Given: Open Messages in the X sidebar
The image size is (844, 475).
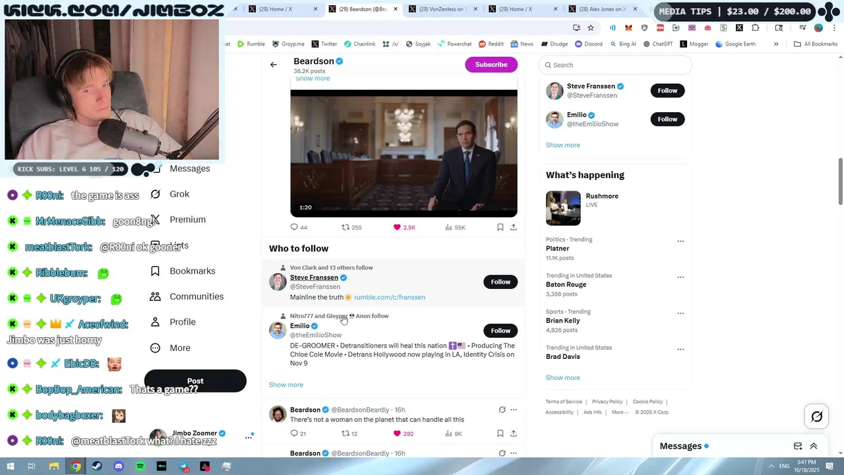Looking at the screenshot, I should coord(189,168).
